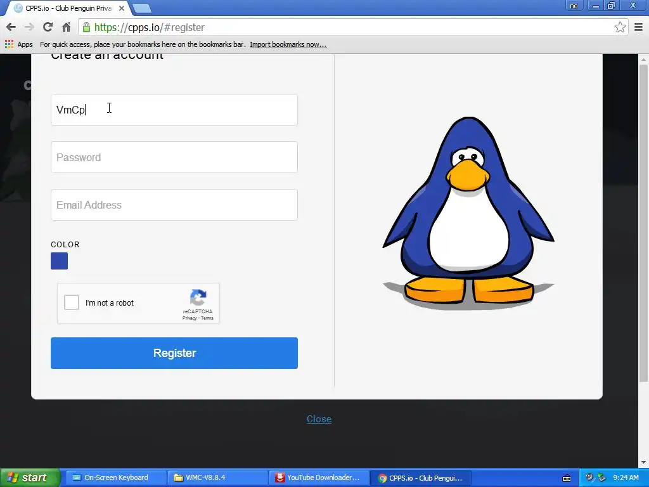Click scrollbar down arrow
The height and width of the screenshot is (487, 649).
[643, 462]
